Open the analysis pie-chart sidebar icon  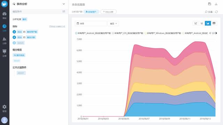click(x=5, y=26)
